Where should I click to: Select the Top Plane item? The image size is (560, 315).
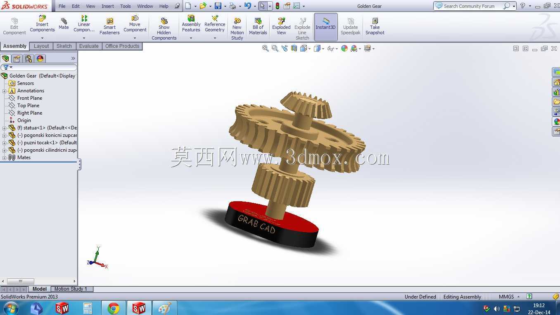28,106
